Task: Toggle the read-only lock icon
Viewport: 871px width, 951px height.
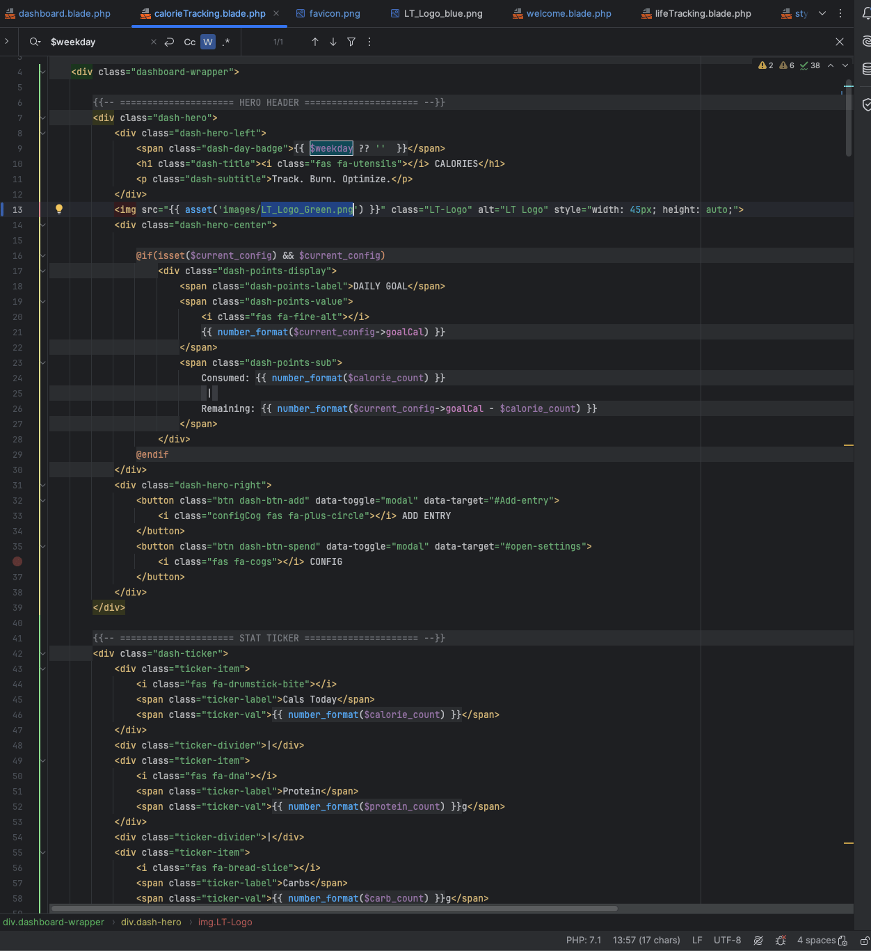Action: pyautogui.click(x=865, y=940)
